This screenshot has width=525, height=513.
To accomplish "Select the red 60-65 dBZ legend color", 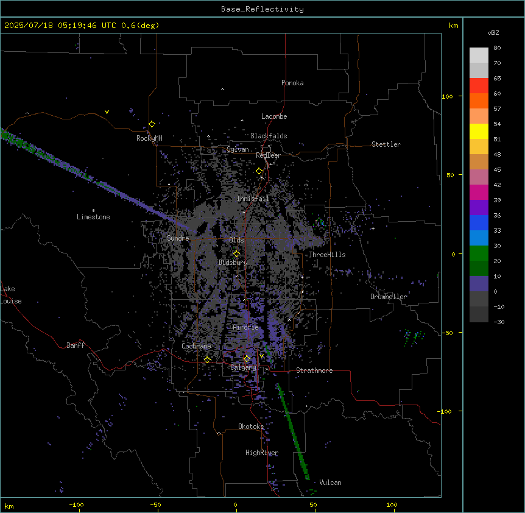I will point(479,86).
